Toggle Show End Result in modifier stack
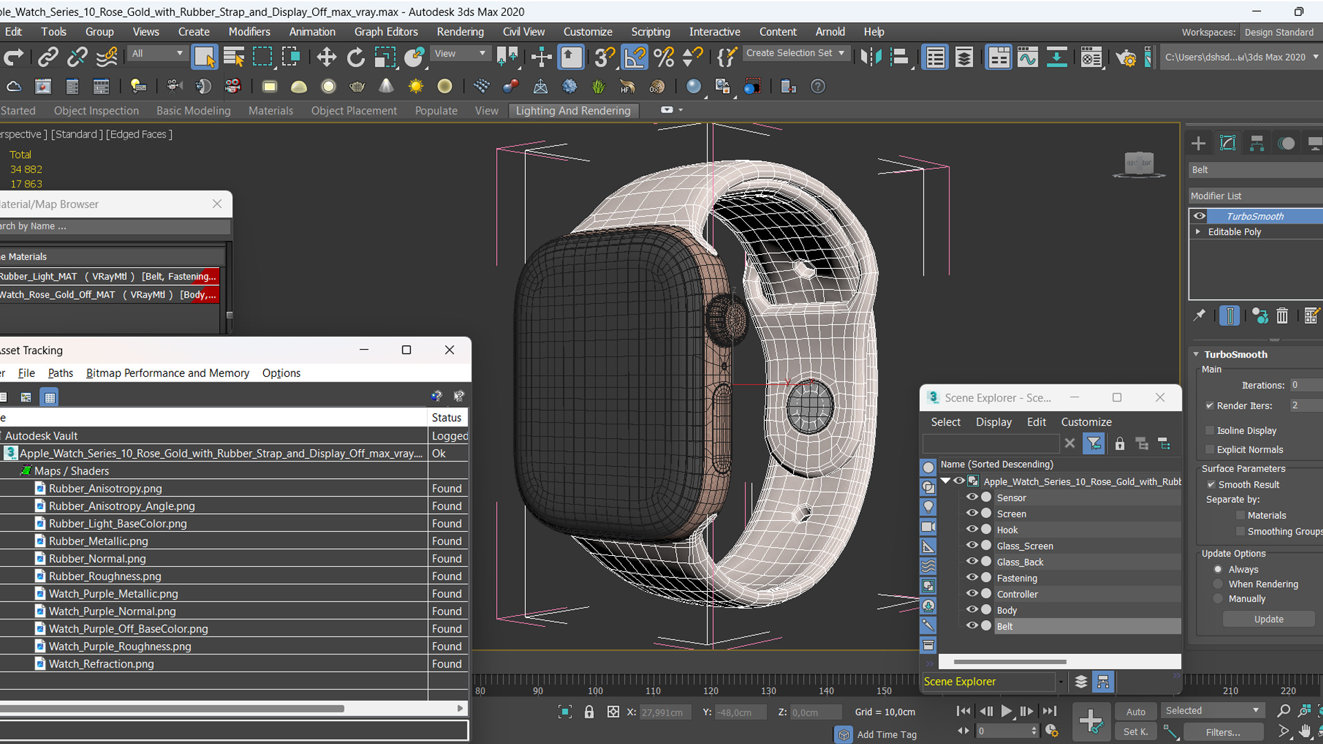The width and height of the screenshot is (1323, 744). tap(1229, 316)
